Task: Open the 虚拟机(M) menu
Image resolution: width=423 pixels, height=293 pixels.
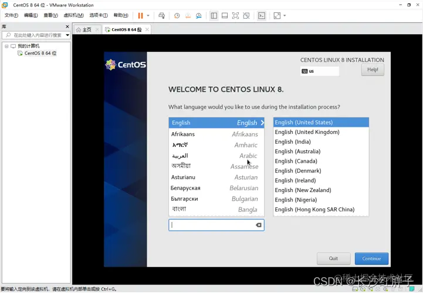Action: (74, 15)
